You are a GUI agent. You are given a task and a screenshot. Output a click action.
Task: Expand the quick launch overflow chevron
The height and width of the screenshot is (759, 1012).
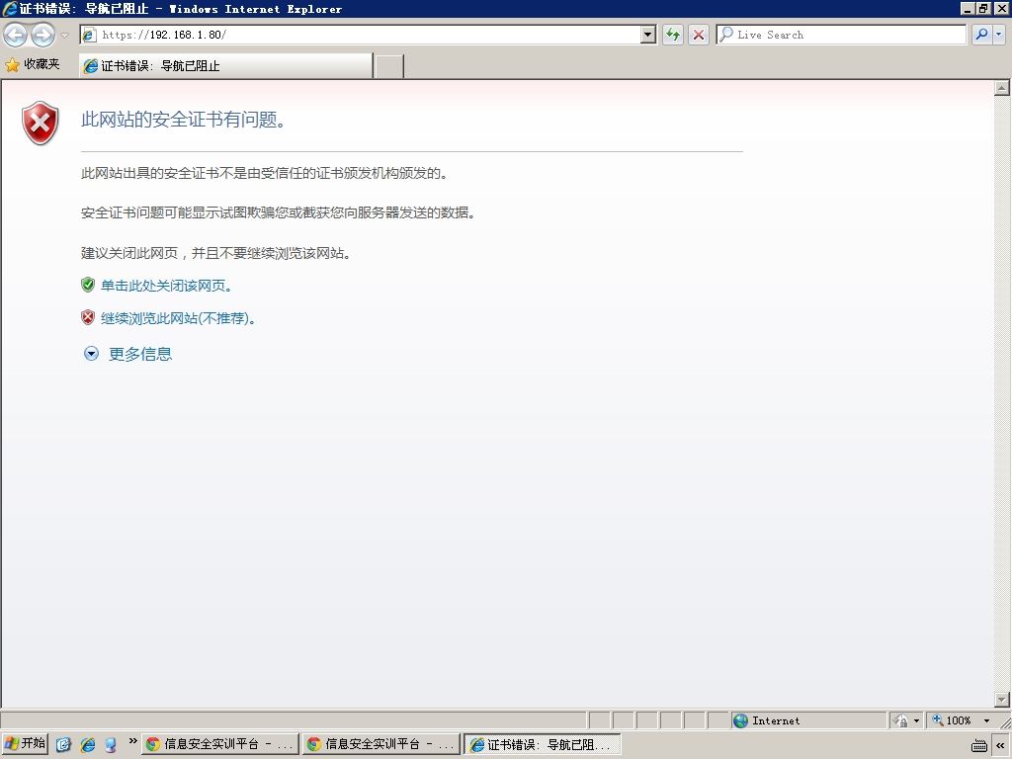[132, 741]
